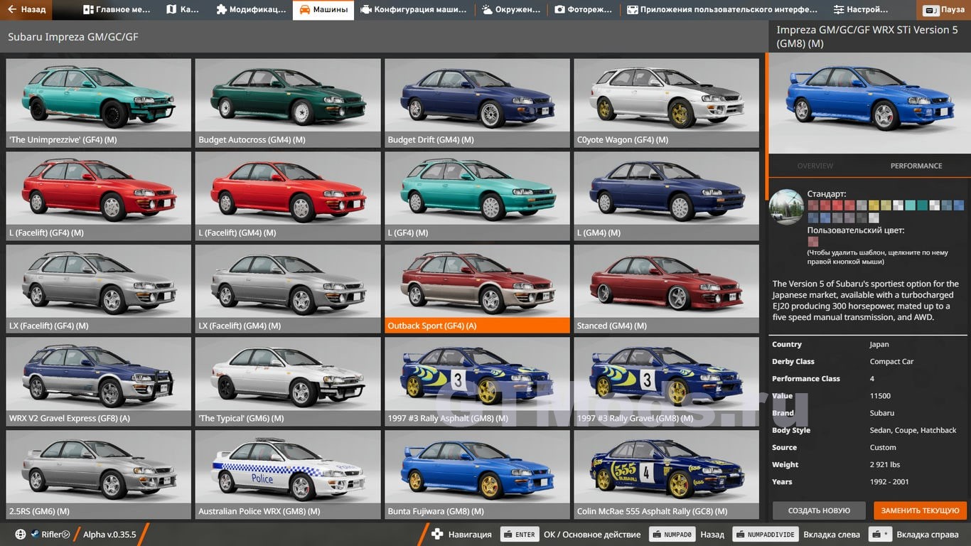Click the large Impreza WRX STi preview image

click(x=869, y=103)
